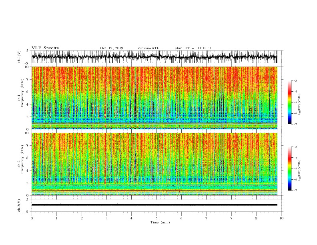317x245 pixels.
Task: Click the "-6" tick on ch.2 colorbar
Action: coord(295,179)
